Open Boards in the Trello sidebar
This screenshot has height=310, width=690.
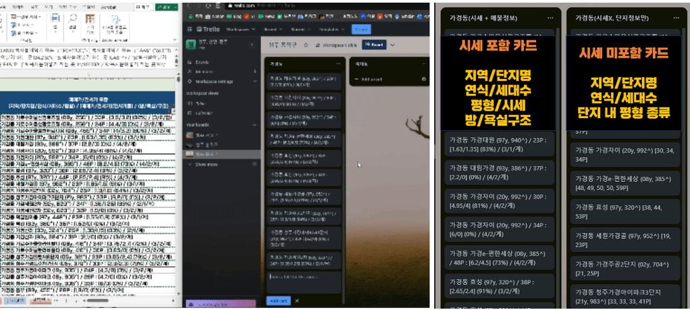pos(198,62)
